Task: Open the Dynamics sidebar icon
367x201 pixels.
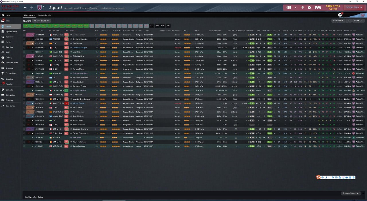Action: pyautogui.click(x=3, y=37)
